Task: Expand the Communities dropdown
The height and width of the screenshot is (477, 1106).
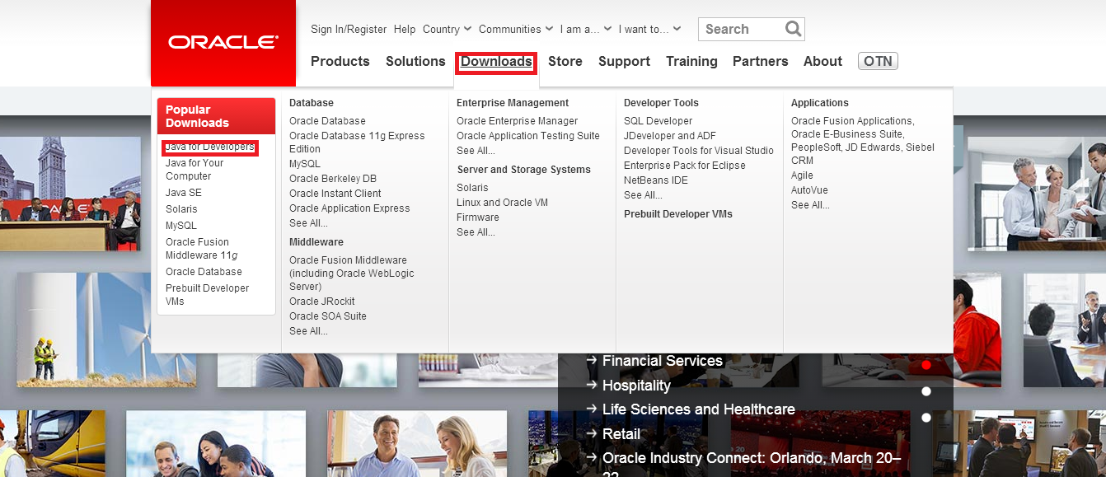Action: click(x=515, y=29)
